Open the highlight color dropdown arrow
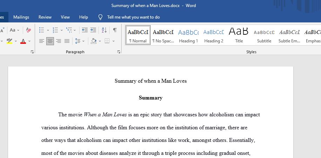The width and height of the screenshot is (321, 158). (16, 41)
